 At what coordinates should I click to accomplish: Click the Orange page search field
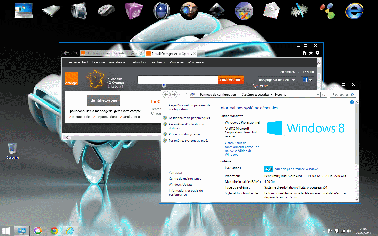(x=178, y=79)
